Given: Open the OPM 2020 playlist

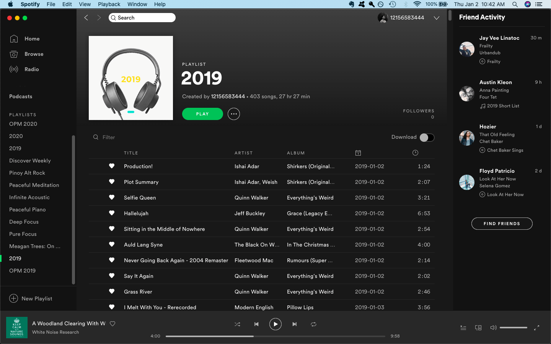Looking at the screenshot, I should coord(23,124).
